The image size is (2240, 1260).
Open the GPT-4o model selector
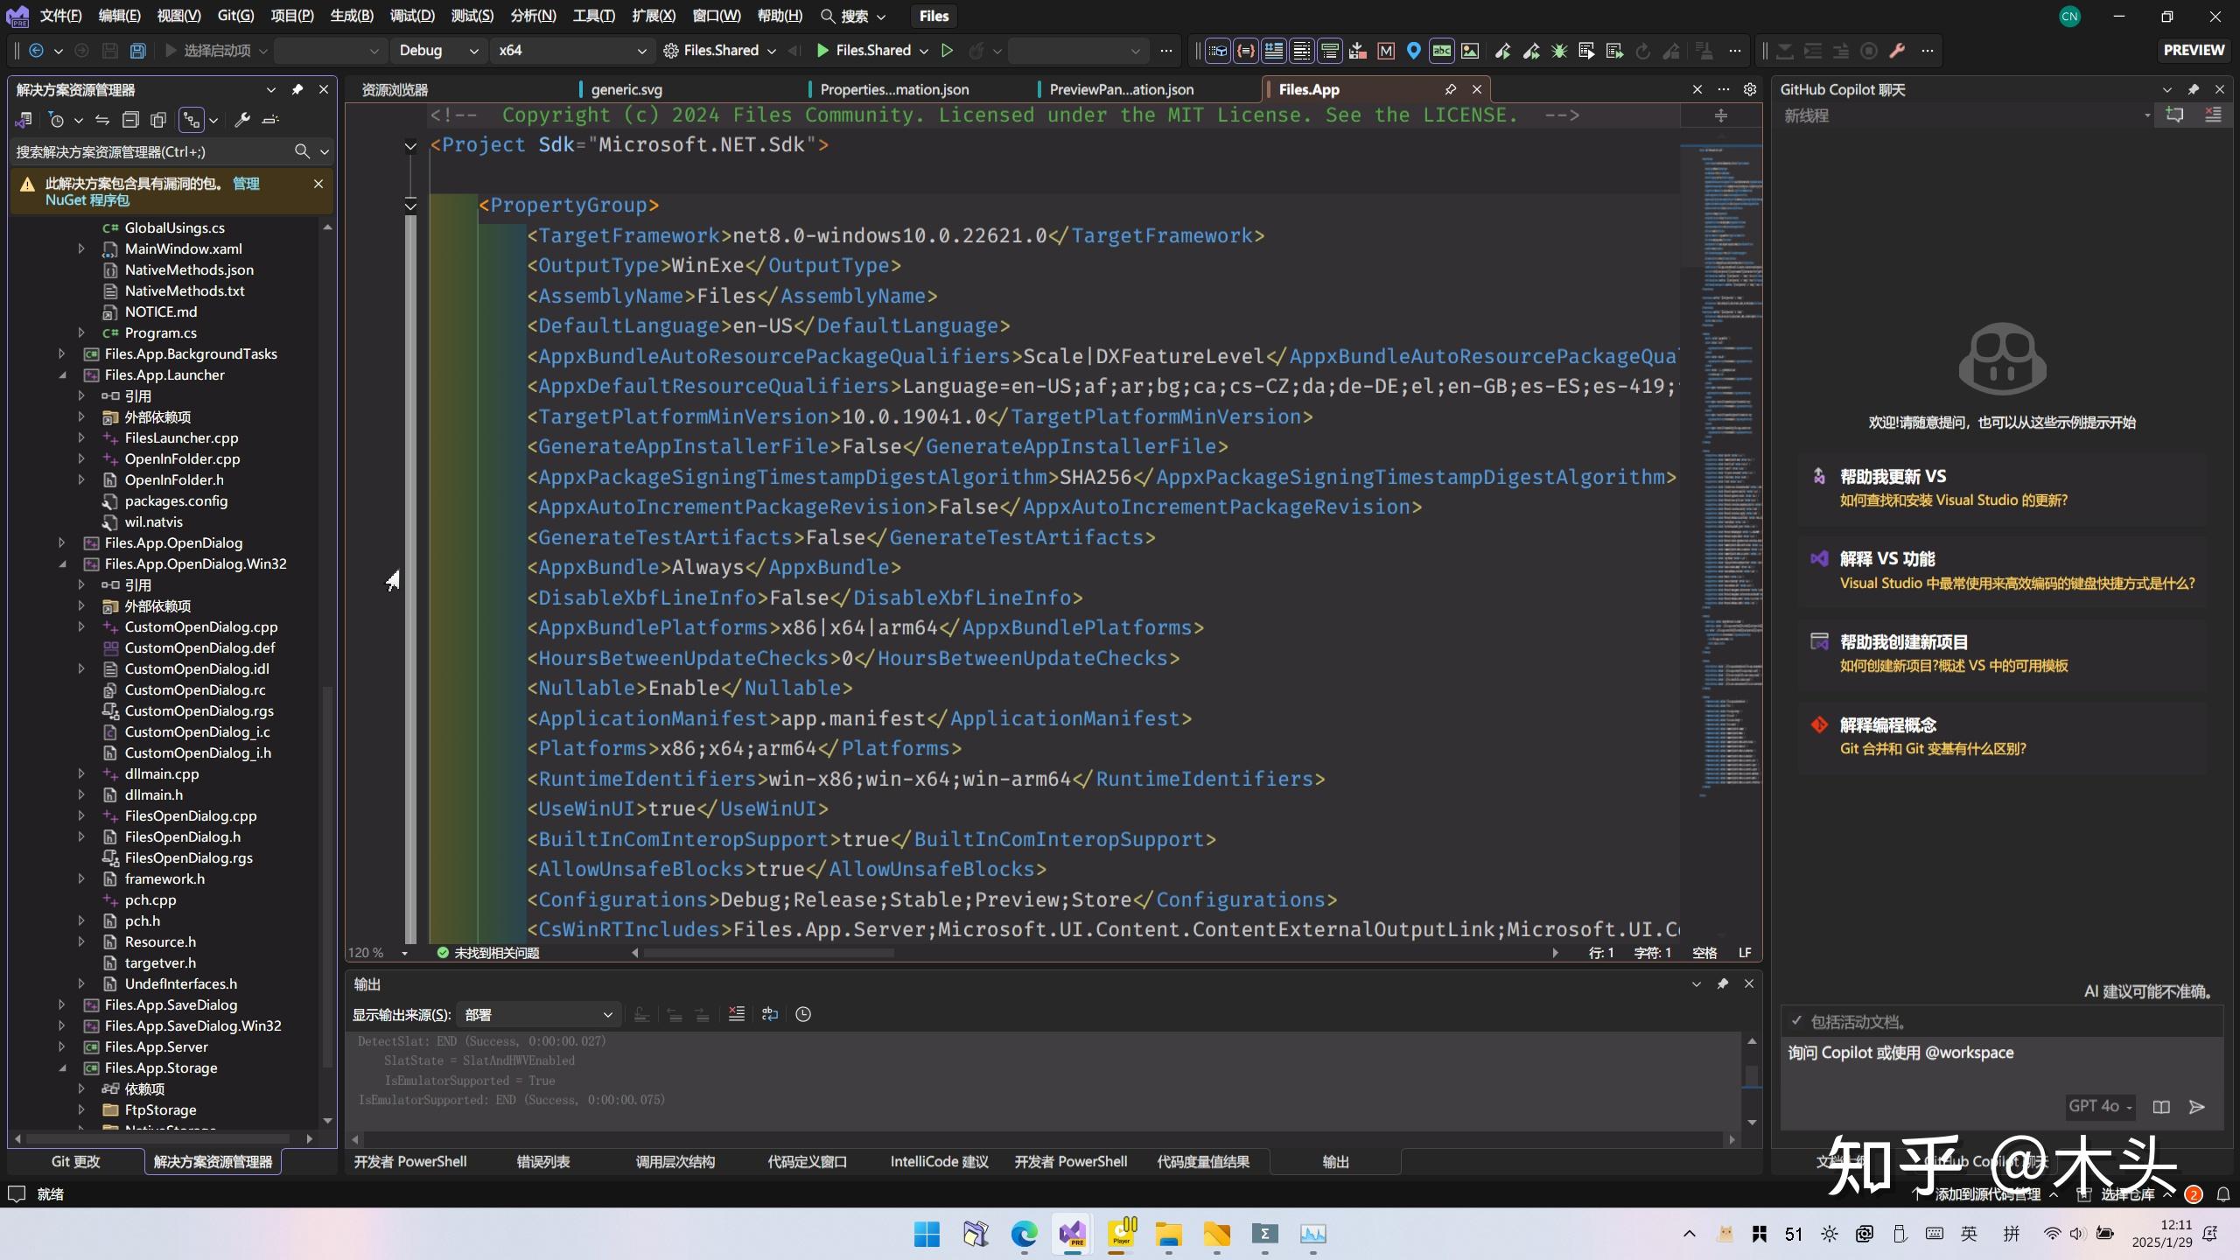coord(2100,1107)
